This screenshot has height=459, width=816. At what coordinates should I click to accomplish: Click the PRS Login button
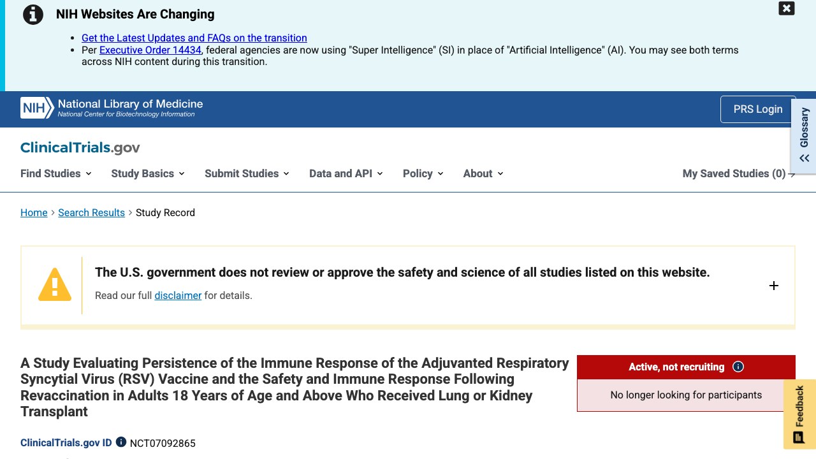tap(758, 109)
